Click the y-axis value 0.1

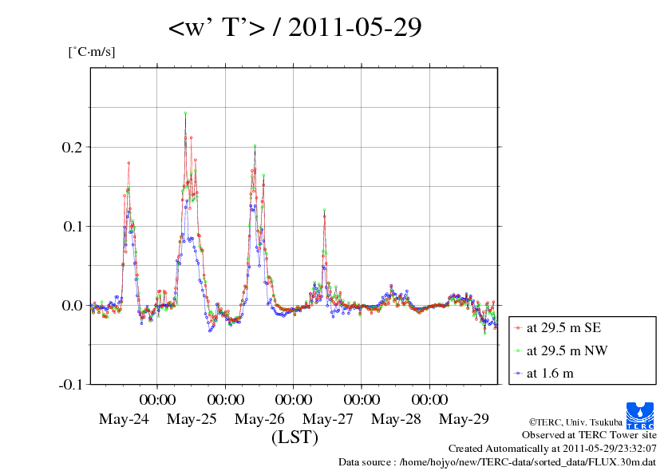tap(72, 226)
